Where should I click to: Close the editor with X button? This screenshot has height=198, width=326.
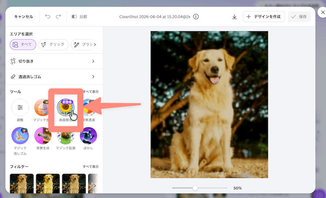click(323, 12)
